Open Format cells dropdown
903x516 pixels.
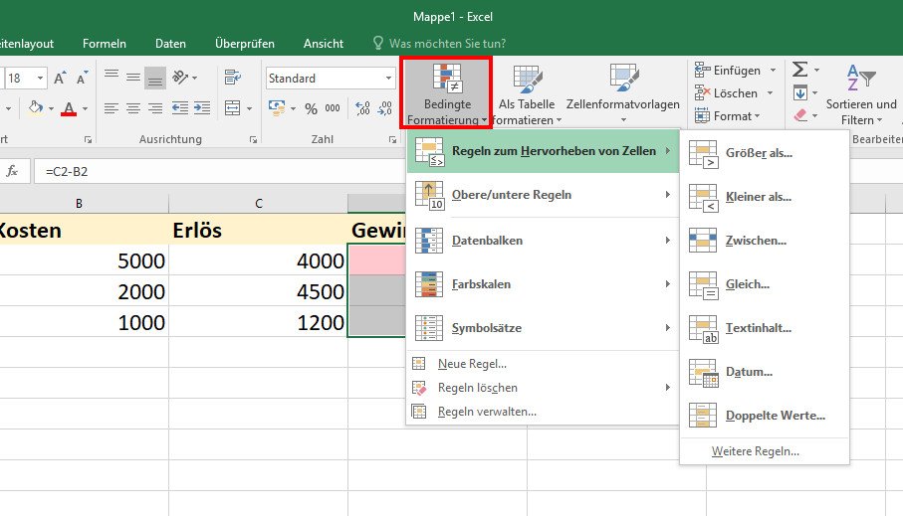point(728,116)
